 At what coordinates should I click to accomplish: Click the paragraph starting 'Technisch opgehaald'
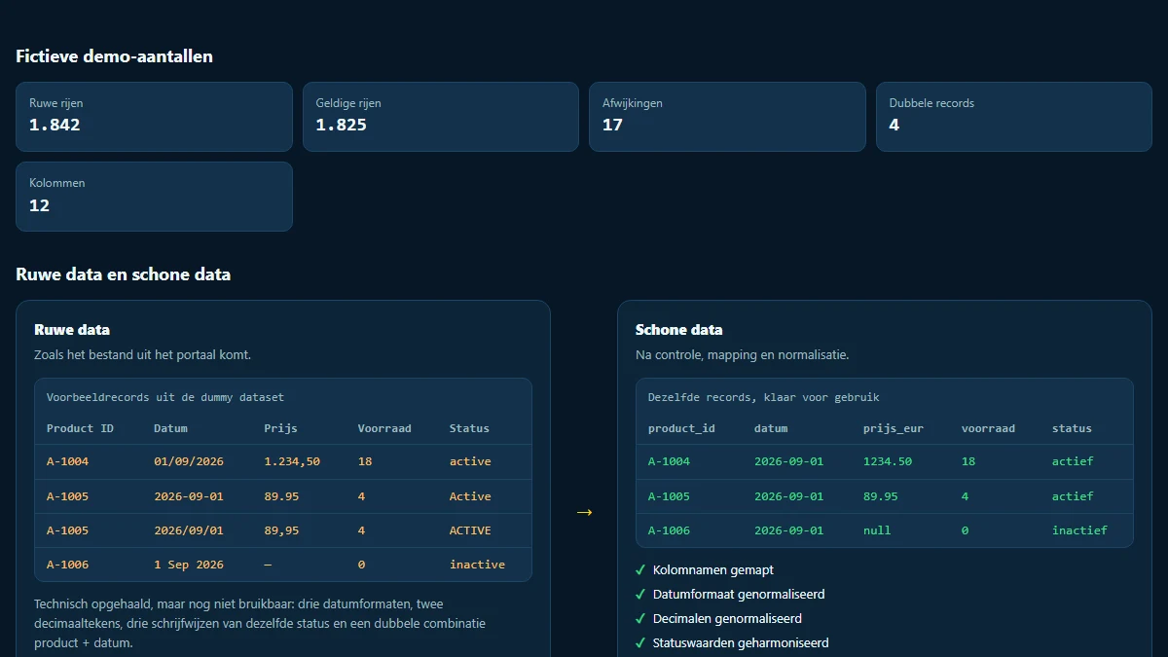click(x=260, y=623)
